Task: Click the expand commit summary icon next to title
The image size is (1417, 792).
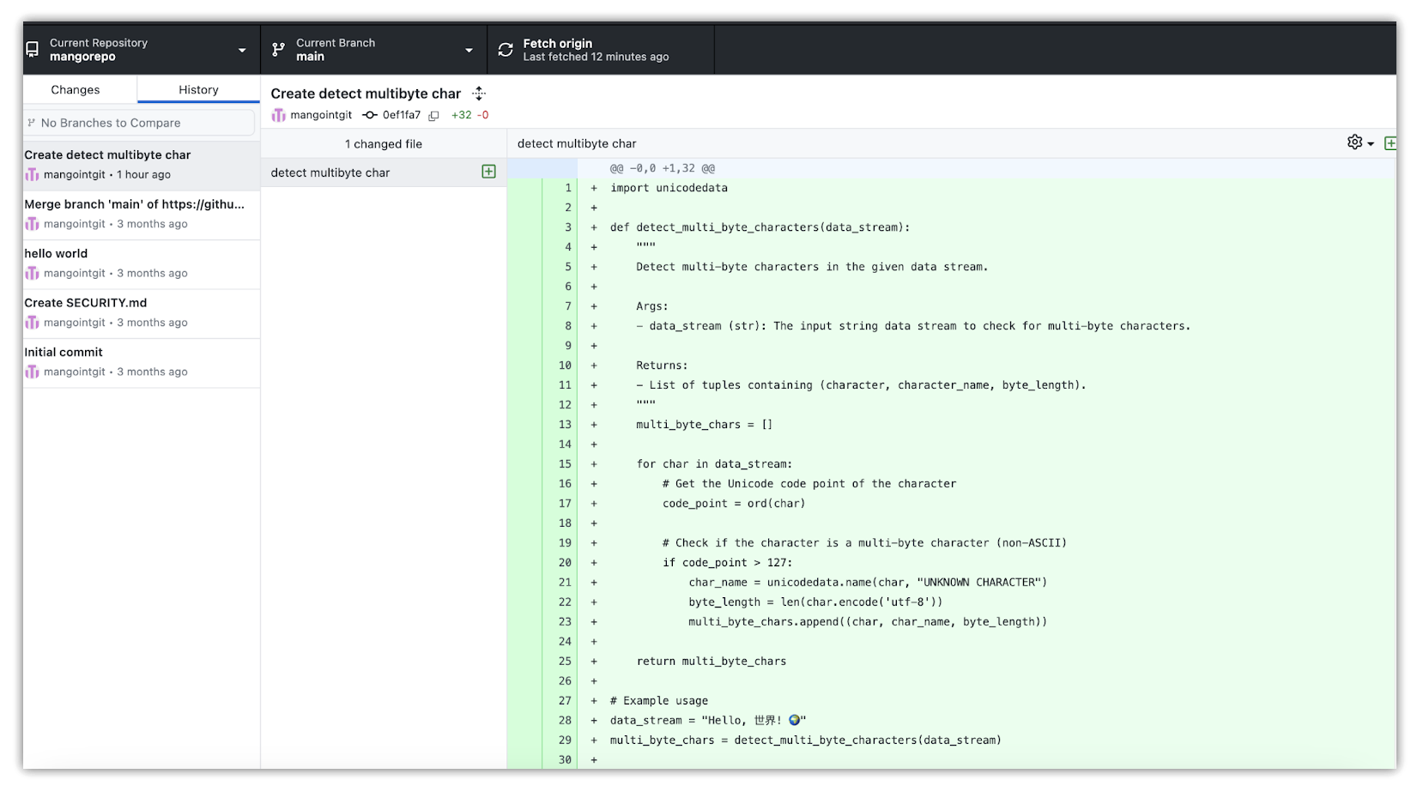Action: (x=479, y=94)
